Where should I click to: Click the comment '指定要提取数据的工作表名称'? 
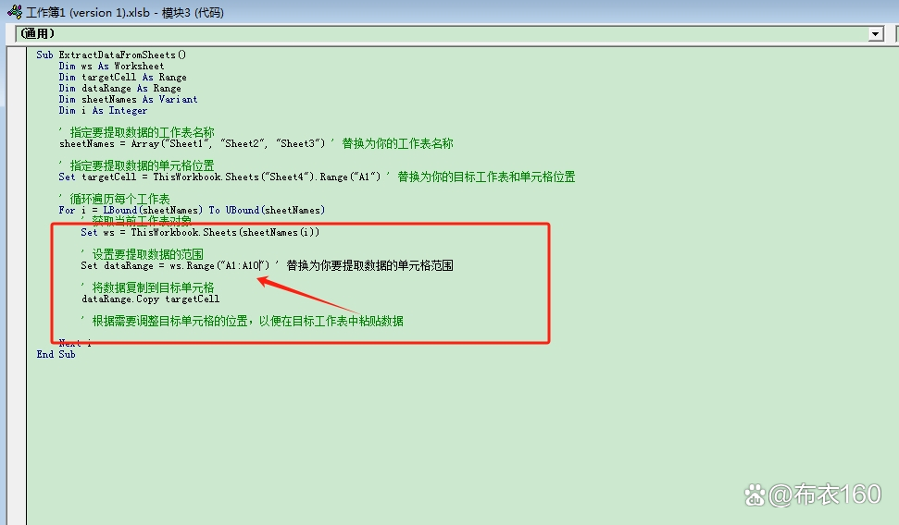[143, 132]
